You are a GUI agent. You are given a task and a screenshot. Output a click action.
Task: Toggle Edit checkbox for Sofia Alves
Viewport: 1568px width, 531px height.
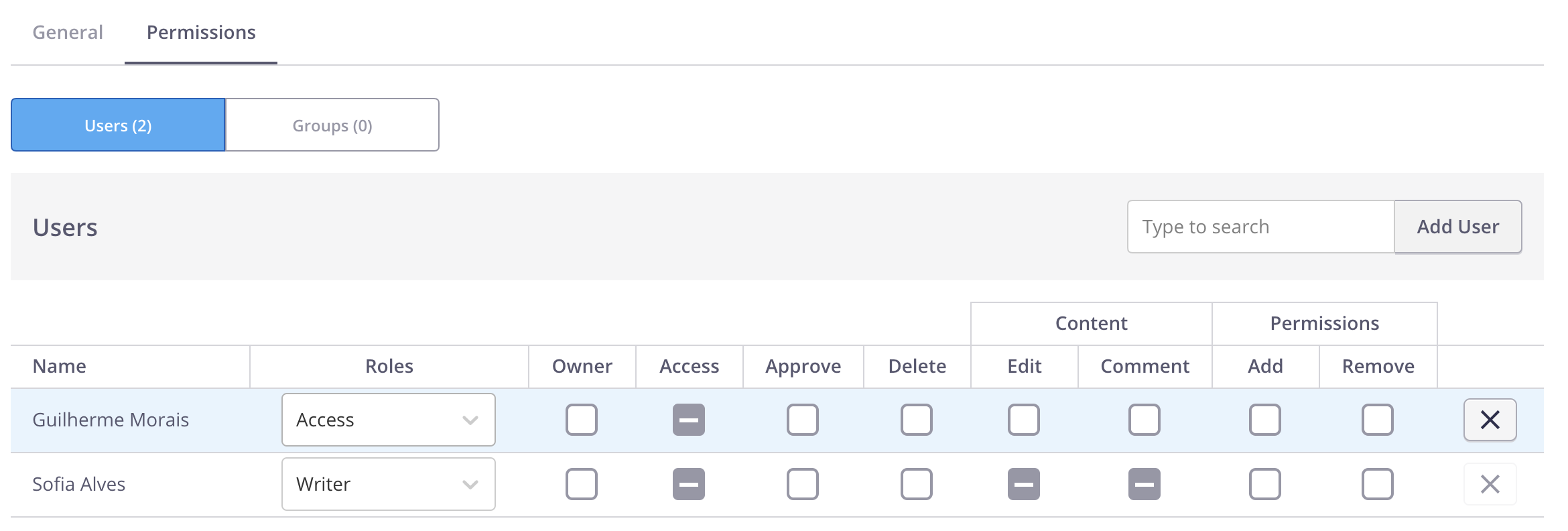[1024, 484]
